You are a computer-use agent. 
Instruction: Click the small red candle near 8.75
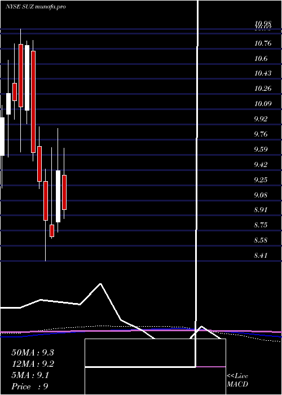coord(52,231)
